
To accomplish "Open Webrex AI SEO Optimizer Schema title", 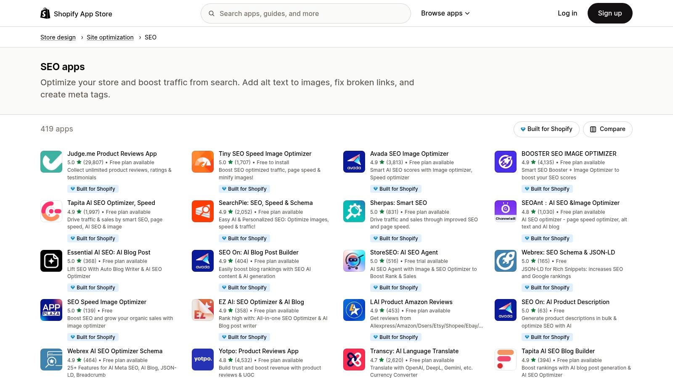I will point(115,351).
